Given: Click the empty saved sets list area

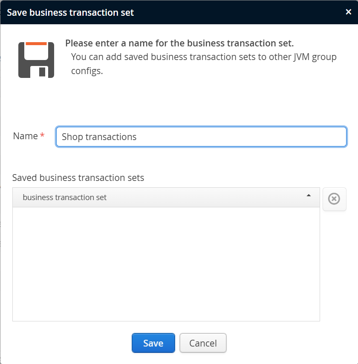Looking at the screenshot, I should (x=166, y=264).
